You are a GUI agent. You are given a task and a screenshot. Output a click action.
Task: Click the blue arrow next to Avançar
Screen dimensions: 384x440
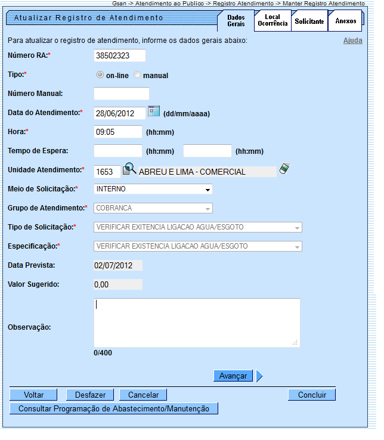(259, 376)
